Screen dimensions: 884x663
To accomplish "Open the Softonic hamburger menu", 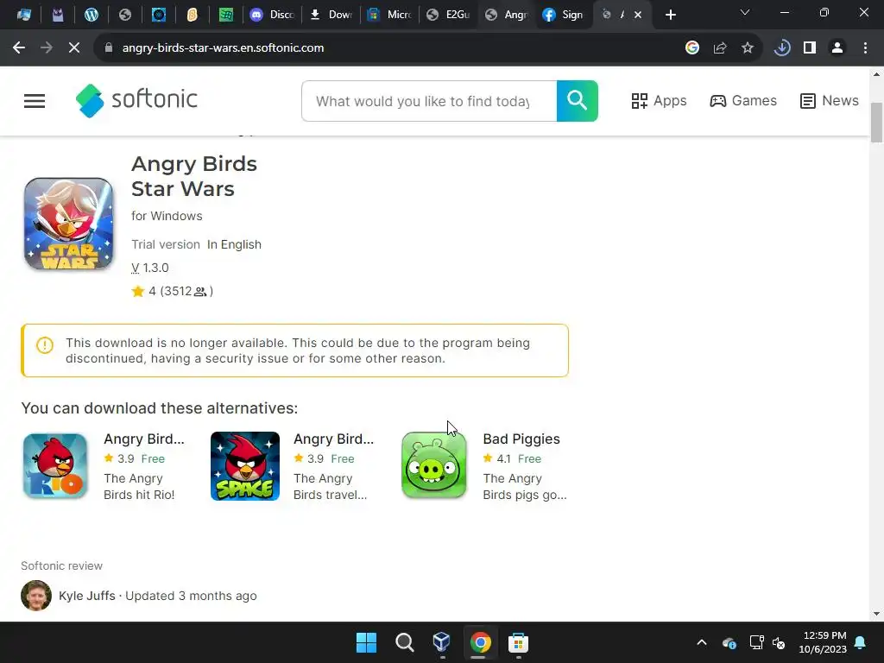I will click(35, 101).
